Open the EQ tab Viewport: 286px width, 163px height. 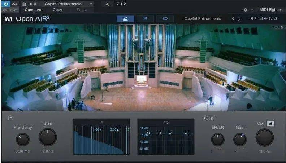click(x=165, y=19)
